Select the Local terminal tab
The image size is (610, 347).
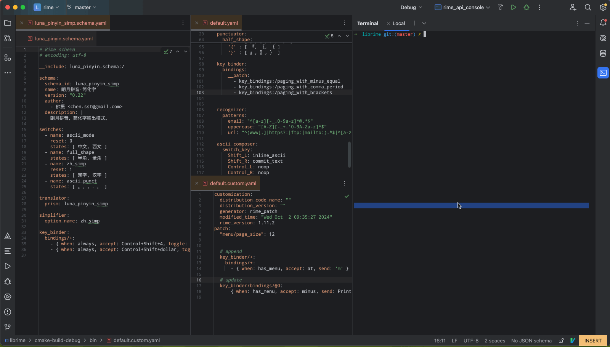click(x=399, y=23)
